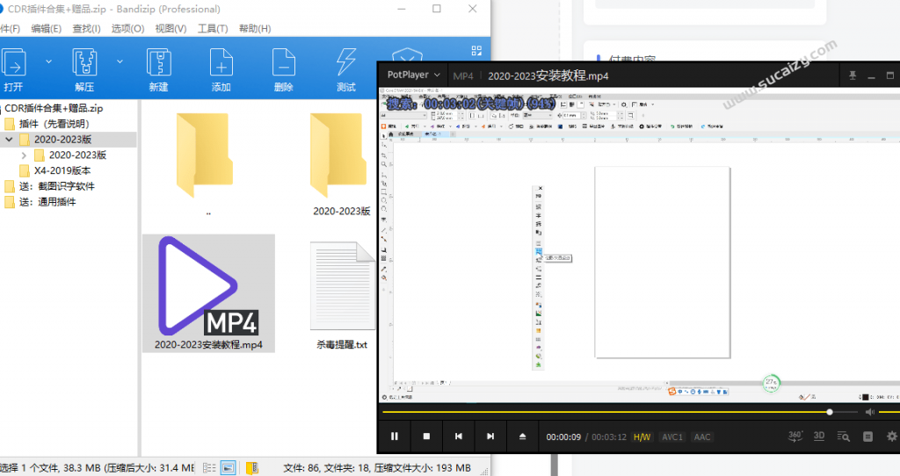This screenshot has height=476, width=900.
Task: Click the eject/open file button in PotPlayer
Action: [x=522, y=436]
